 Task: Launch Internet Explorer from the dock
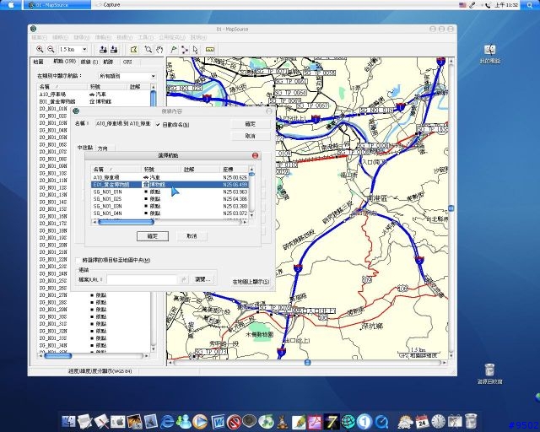(167, 421)
